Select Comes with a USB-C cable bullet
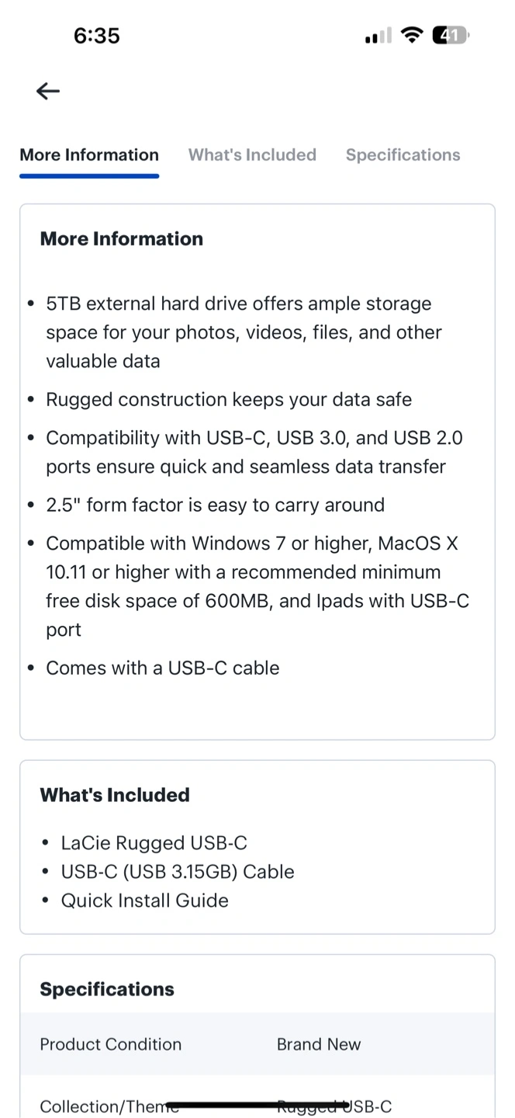The image size is (515, 1118). [x=162, y=668]
